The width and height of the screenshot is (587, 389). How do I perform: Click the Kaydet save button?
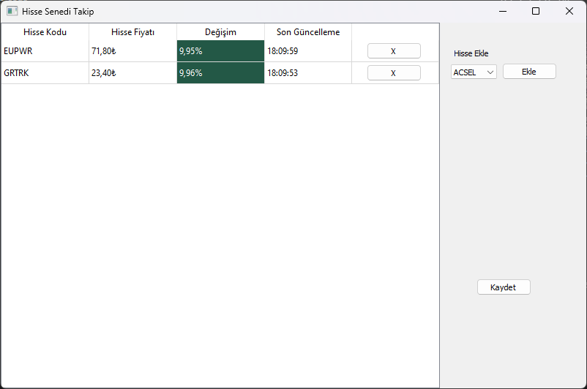504,287
